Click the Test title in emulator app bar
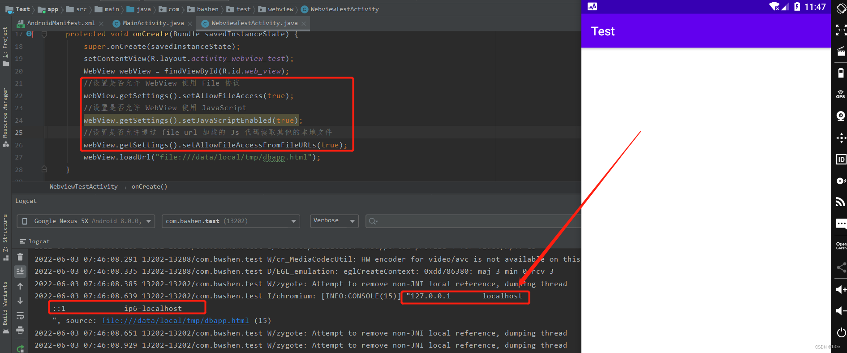This screenshot has height=353, width=847. point(602,31)
